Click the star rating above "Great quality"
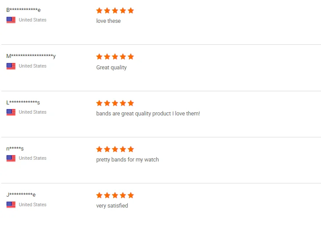 point(115,57)
